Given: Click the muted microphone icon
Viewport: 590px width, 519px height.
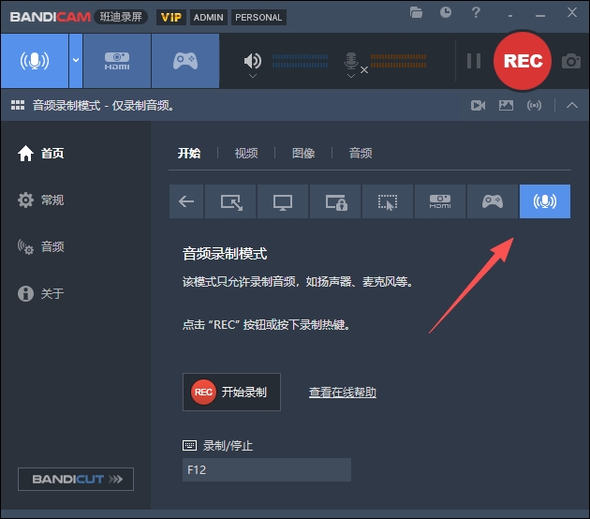Looking at the screenshot, I should [x=350, y=61].
